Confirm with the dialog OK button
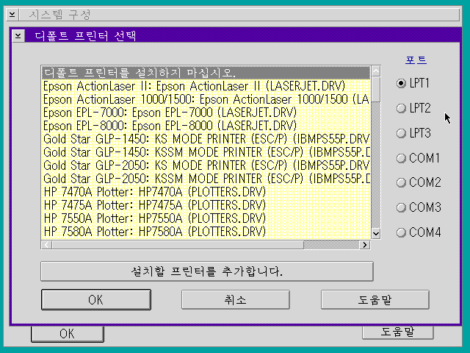The height and width of the screenshot is (353, 470). 96,299
